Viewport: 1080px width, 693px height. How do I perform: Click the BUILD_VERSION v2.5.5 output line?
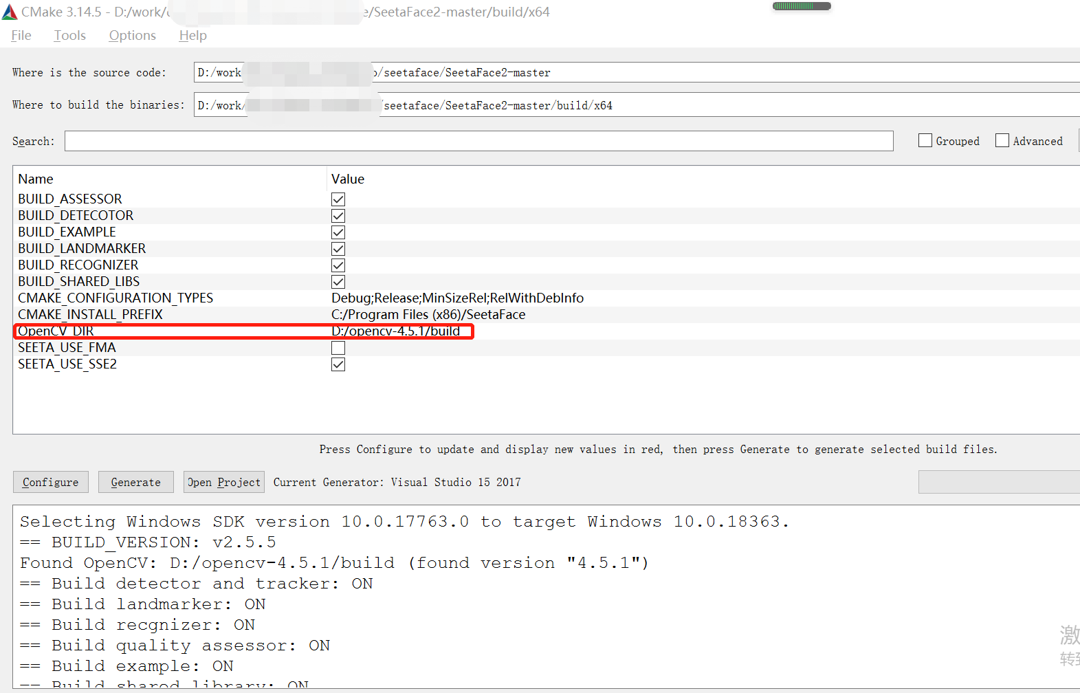tap(148, 542)
